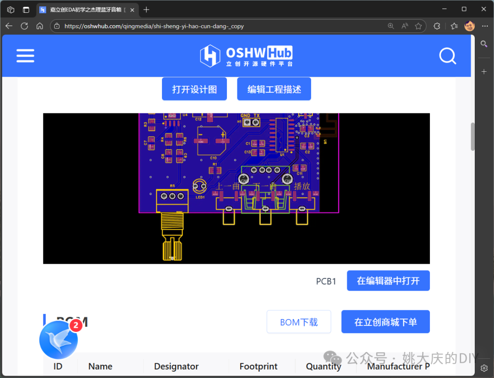The image size is (494, 378).
Task: Open the OSHWHub hamburger menu
Action: point(25,56)
